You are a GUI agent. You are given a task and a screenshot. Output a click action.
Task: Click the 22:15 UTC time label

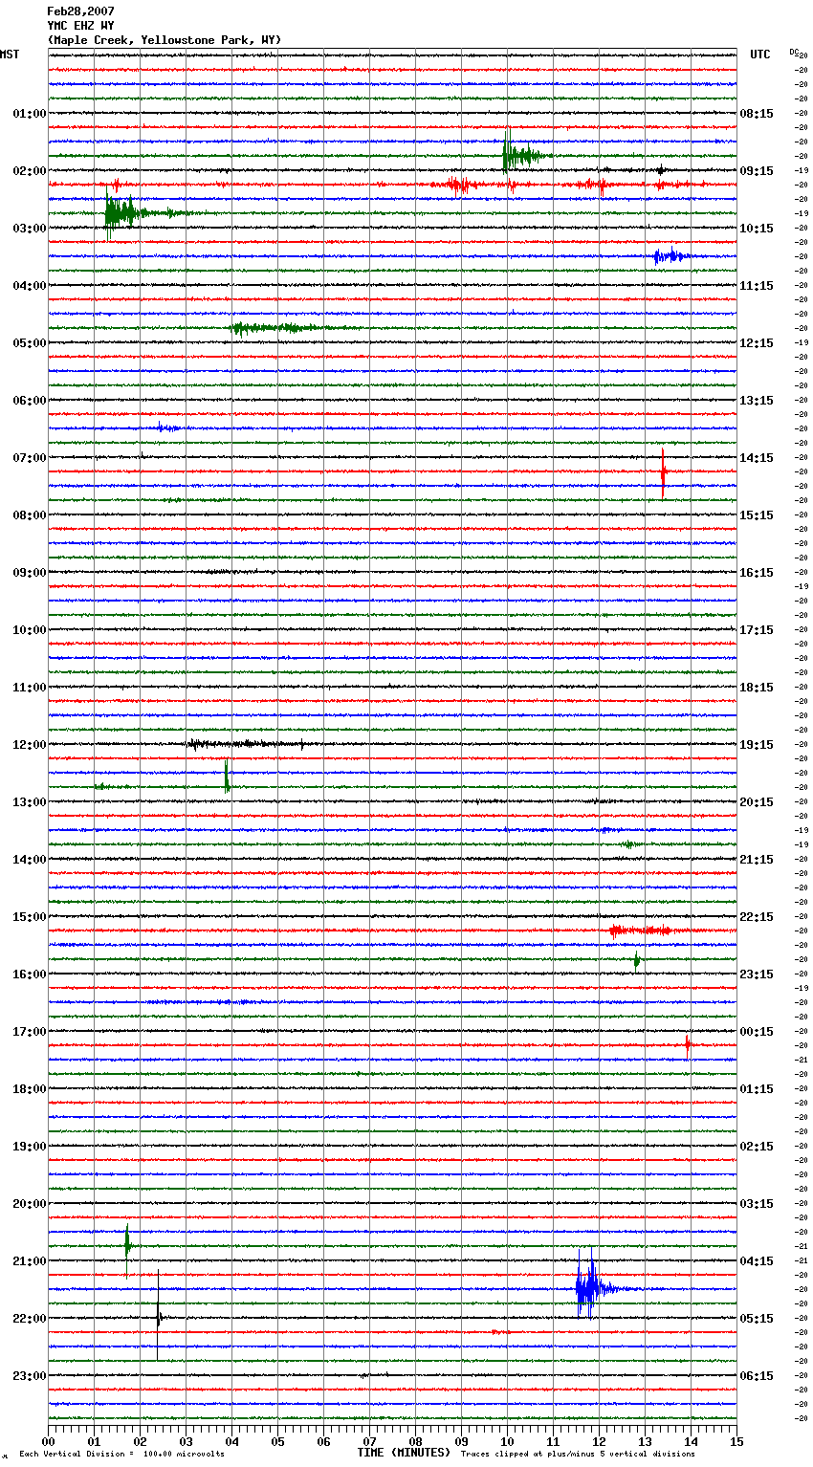click(757, 917)
